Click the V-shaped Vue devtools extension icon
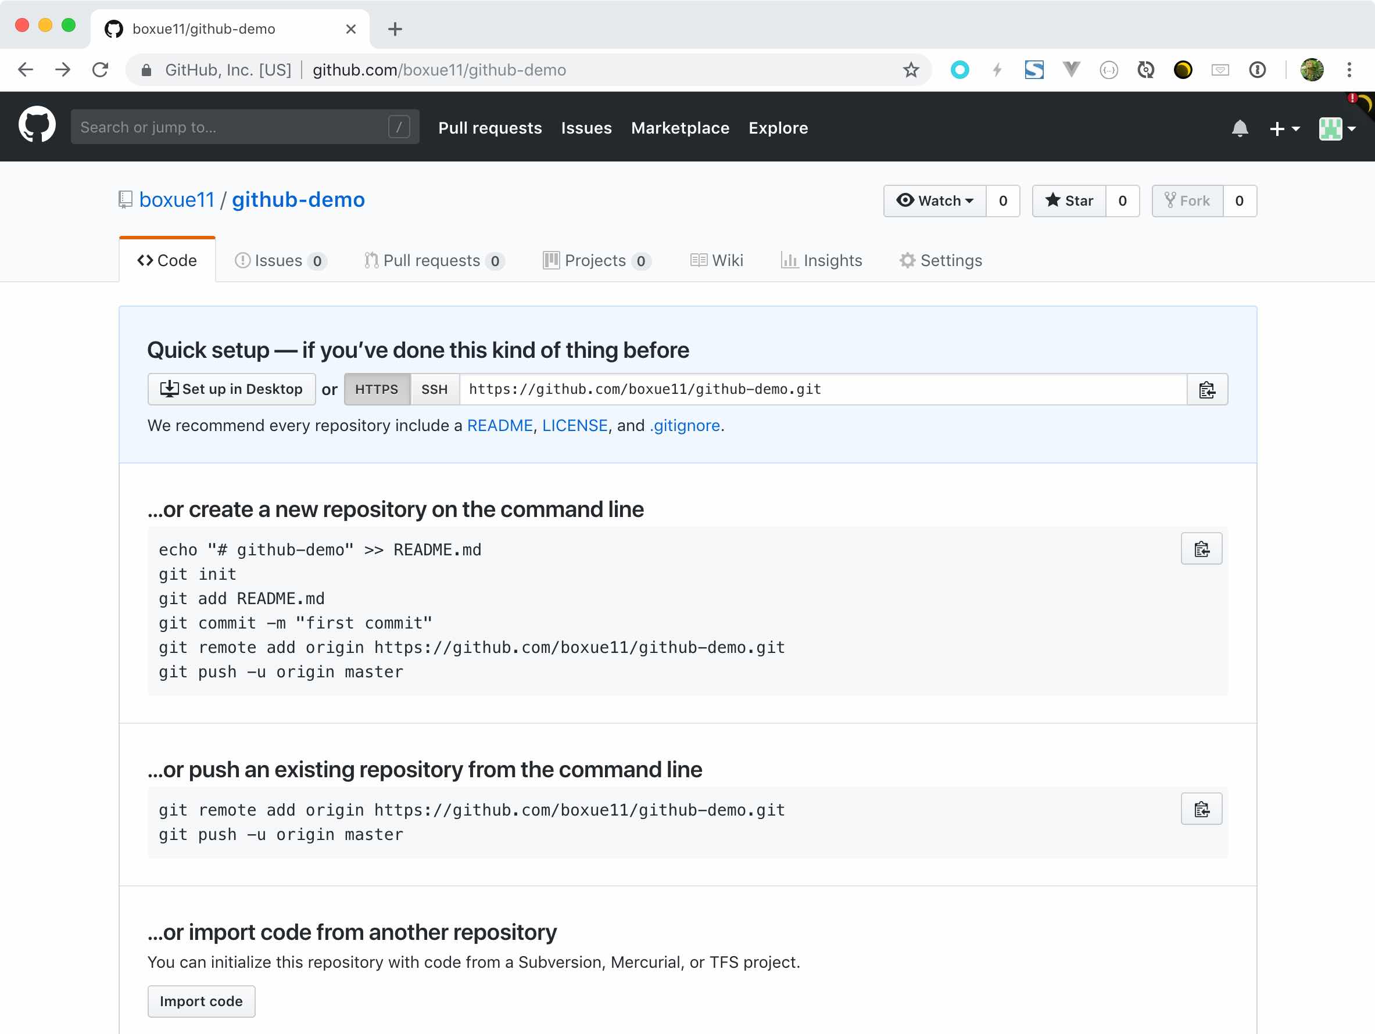 1071,69
